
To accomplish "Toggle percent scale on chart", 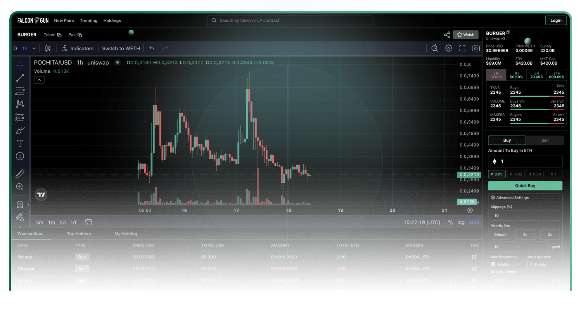I will 450,223.
